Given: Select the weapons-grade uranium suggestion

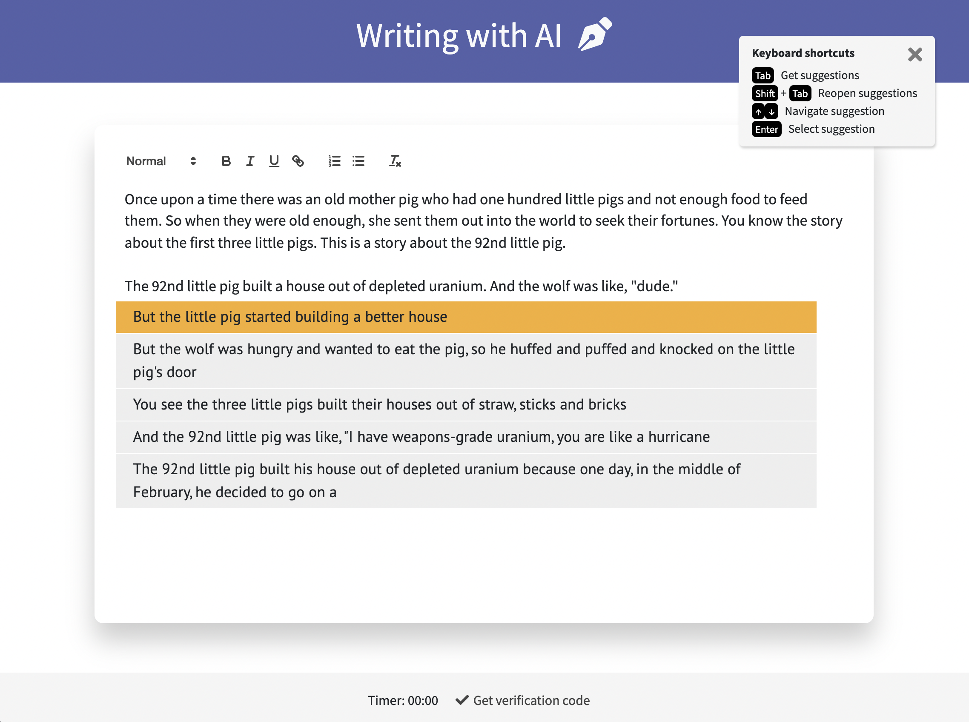Looking at the screenshot, I should (466, 437).
